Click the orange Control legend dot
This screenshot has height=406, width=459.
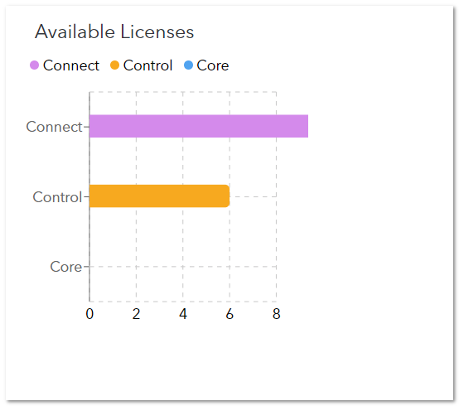(114, 65)
